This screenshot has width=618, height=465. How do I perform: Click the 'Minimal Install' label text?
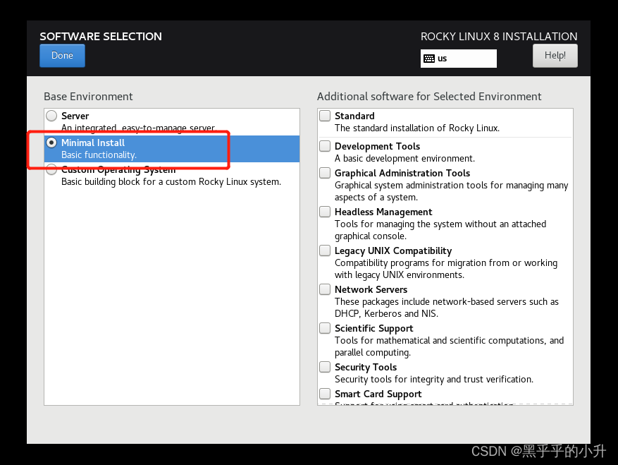(x=92, y=143)
